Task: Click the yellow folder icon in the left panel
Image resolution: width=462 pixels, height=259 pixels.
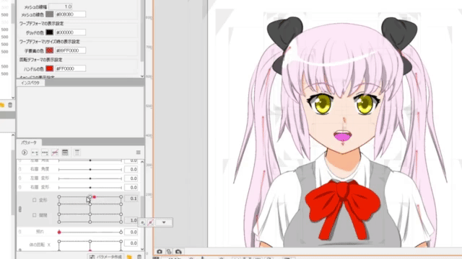Action: (x=1, y=105)
